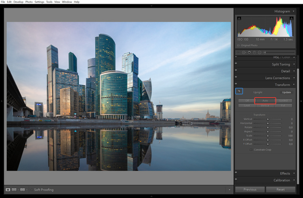Open the Photo menu

29,2
